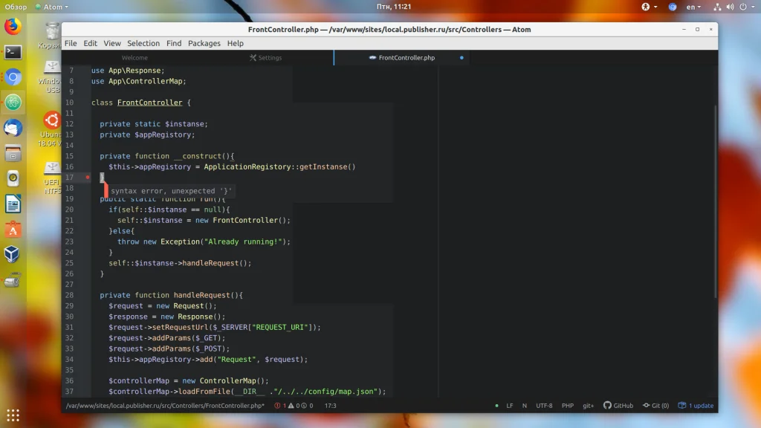The height and width of the screenshot is (428, 761).
Task: Open Terminal from the dock
Action: tap(13, 52)
